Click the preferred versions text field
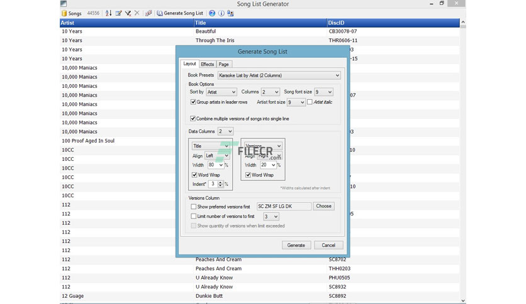526x304 pixels. 284,206
